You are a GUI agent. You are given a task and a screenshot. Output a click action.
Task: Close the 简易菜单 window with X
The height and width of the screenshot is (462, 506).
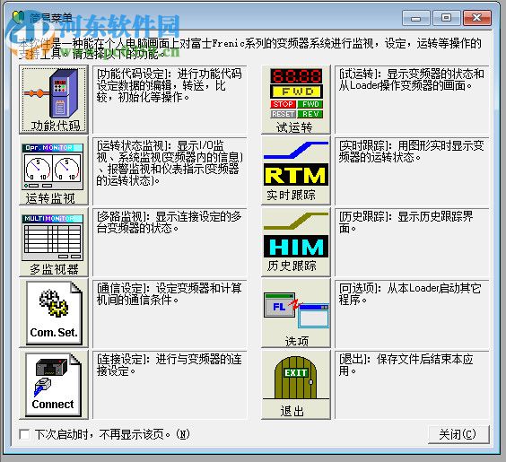coord(477,18)
